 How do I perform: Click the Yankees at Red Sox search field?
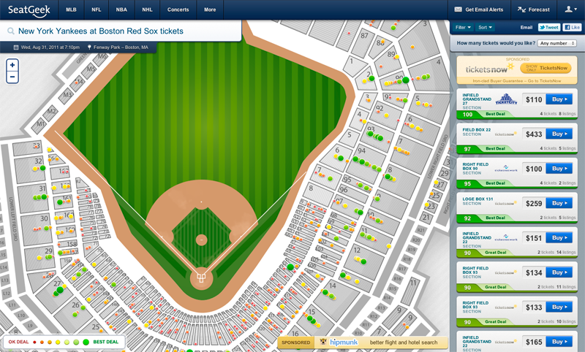pos(121,31)
